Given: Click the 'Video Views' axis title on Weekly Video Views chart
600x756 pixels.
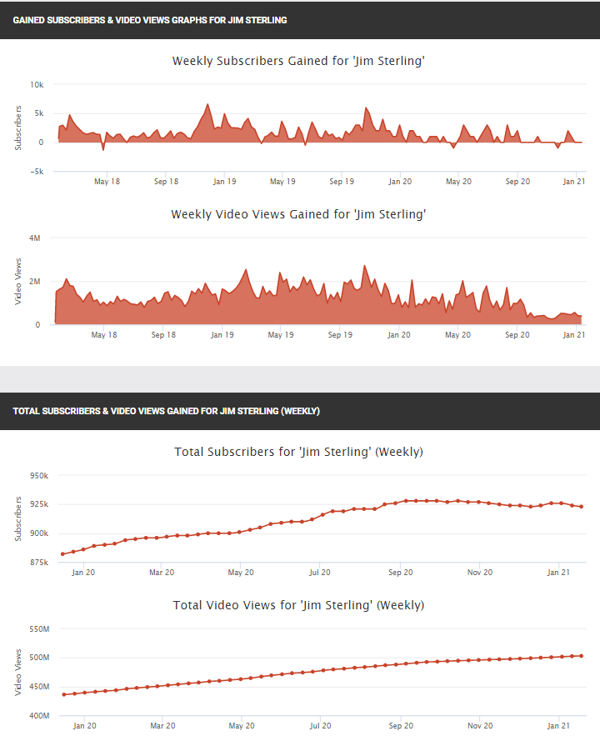Looking at the screenshot, I should click(18, 282).
